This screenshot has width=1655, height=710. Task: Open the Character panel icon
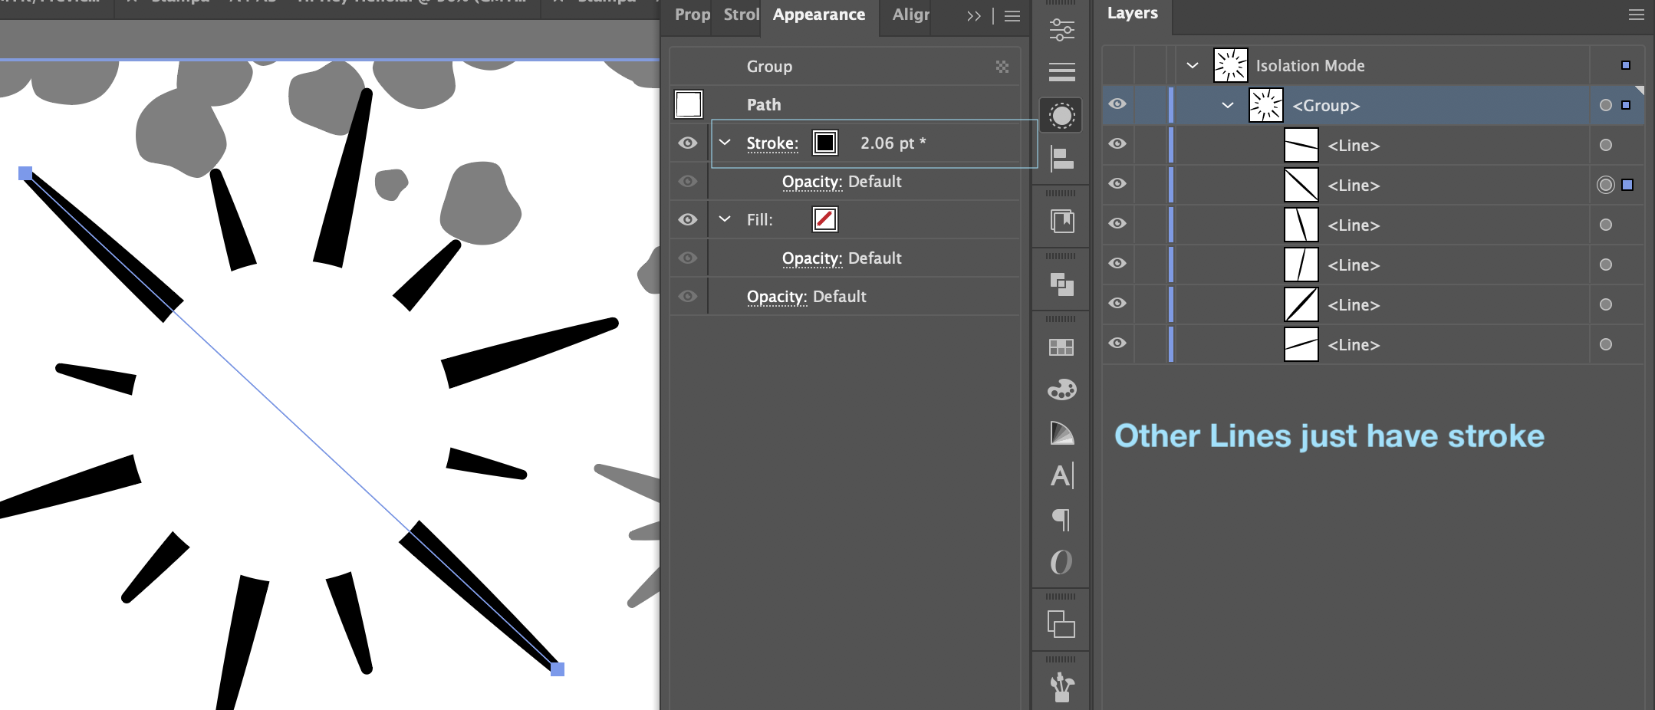pyautogui.click(x=1062, y=475)
